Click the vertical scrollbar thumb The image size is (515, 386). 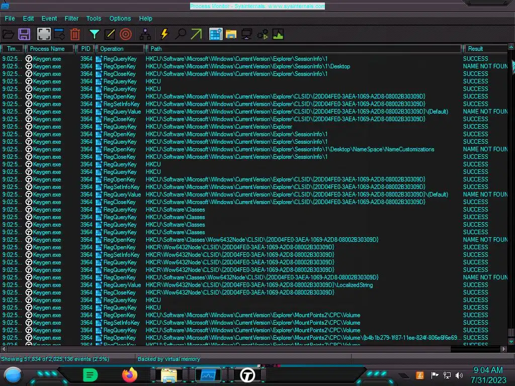tap(511, 333)
